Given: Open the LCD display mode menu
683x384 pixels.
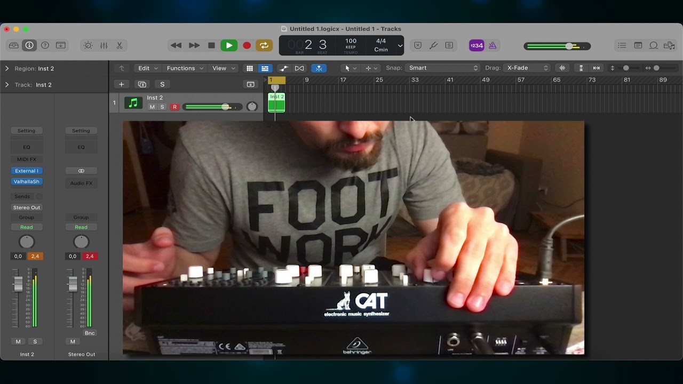Looking at the screenshot, I should (x=400, y=46).
